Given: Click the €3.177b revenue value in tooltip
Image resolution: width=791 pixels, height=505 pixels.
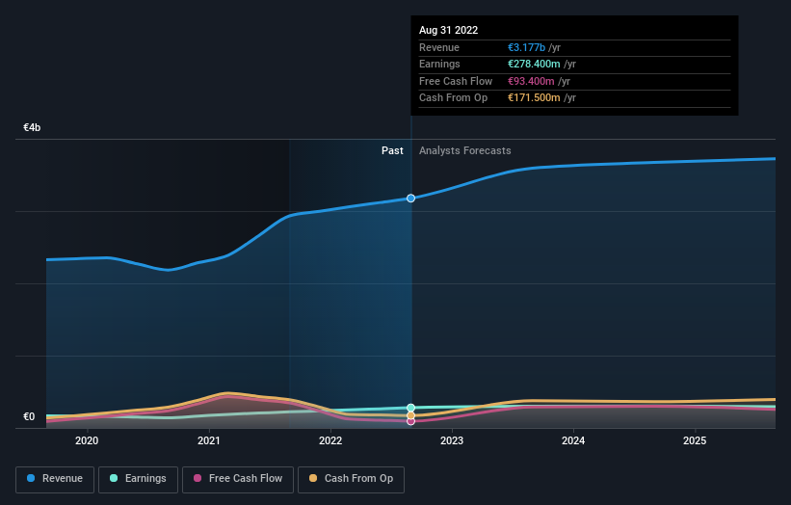Looking at the screenshot, I should point(526,47).
